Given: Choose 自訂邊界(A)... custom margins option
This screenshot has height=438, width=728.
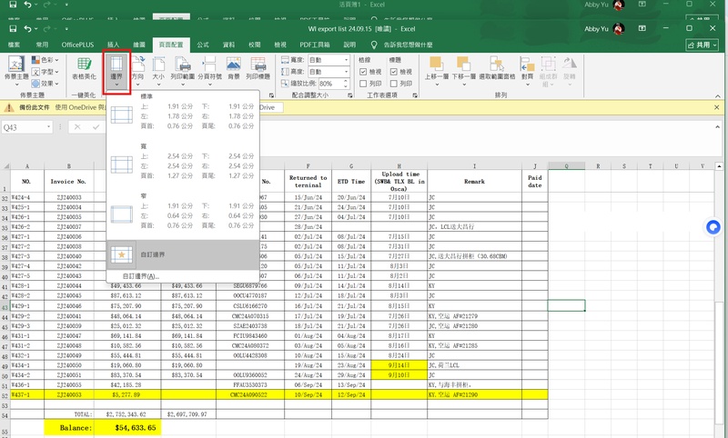Looking at the screenshot, I should (x=140, y=275).
